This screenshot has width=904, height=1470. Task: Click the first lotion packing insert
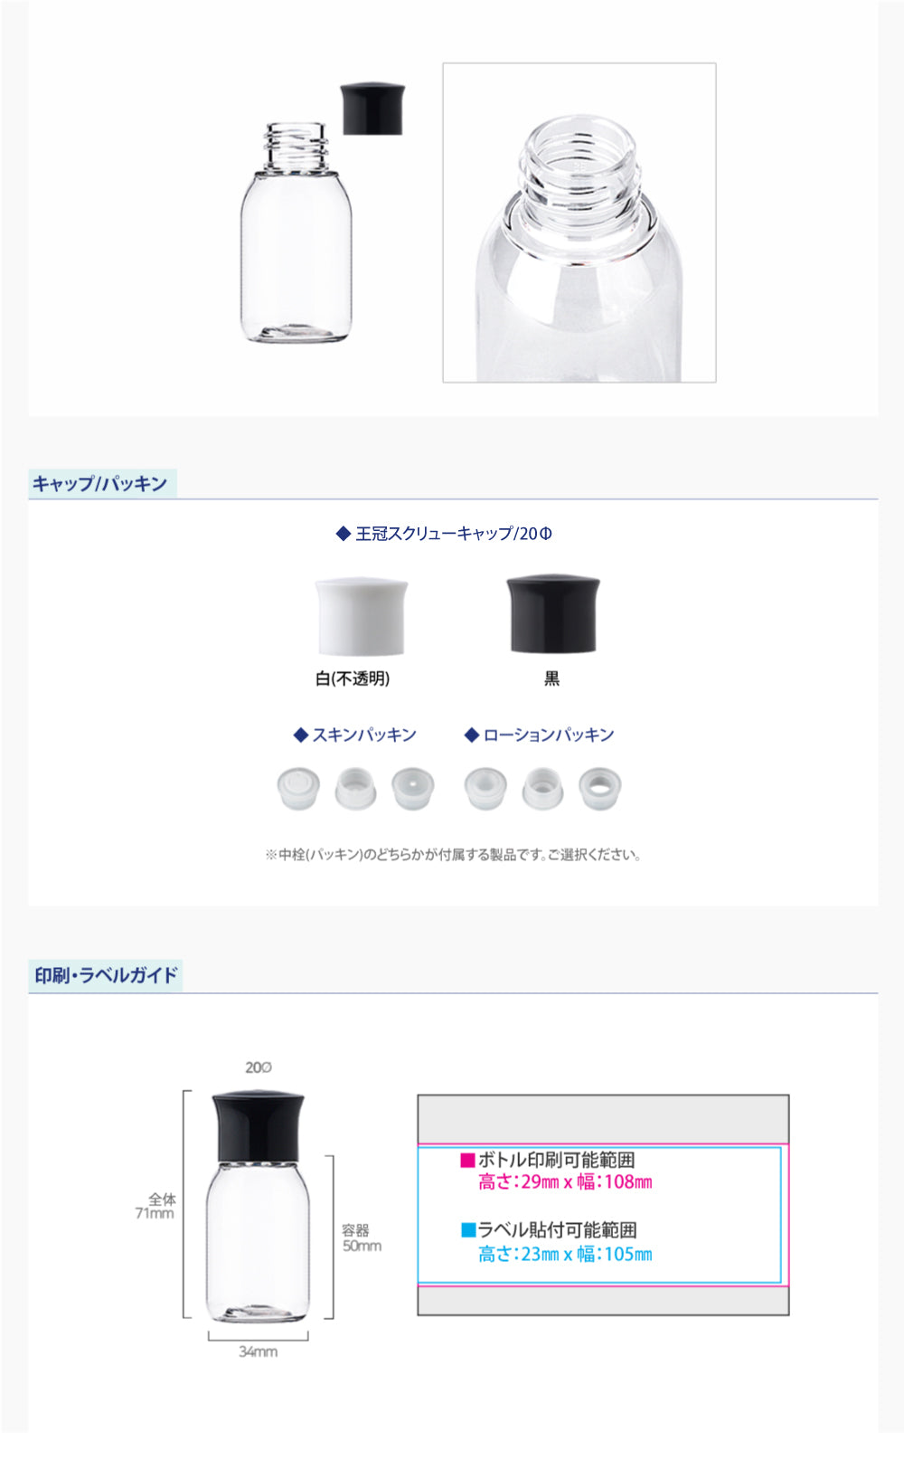(x=485, y=789)
